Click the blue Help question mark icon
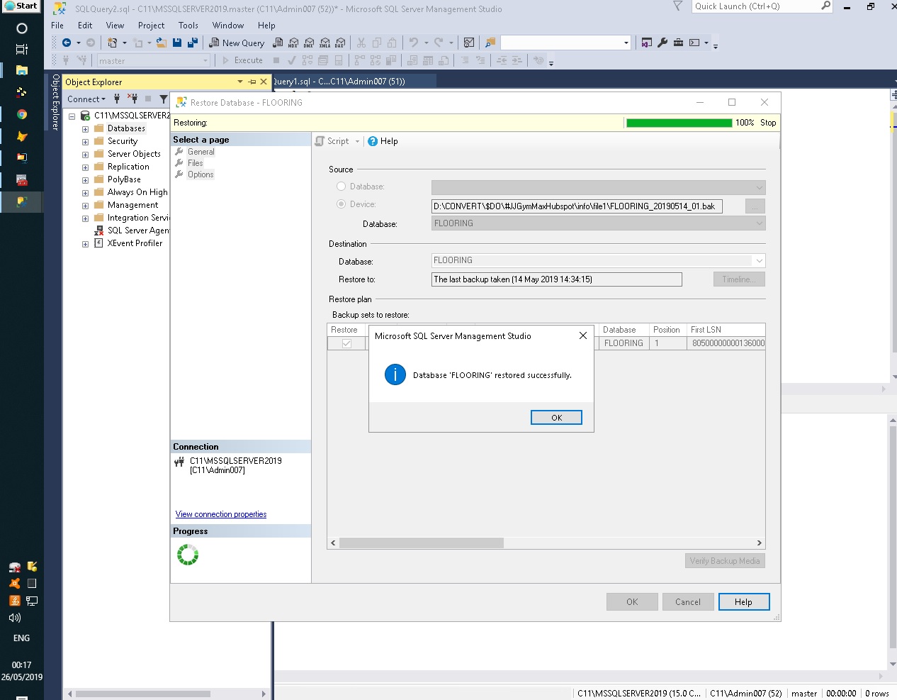Screen dimensions: 897x700 (x=373, y=141)
